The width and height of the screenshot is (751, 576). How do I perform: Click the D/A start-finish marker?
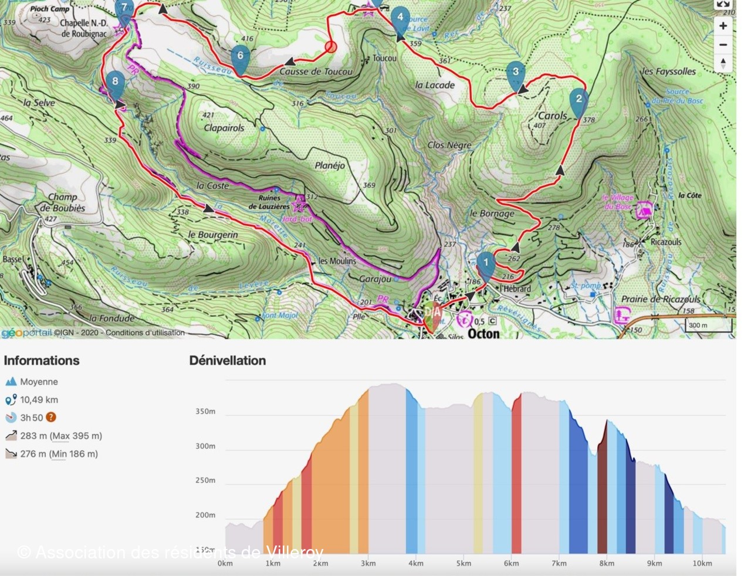point(433,315)
